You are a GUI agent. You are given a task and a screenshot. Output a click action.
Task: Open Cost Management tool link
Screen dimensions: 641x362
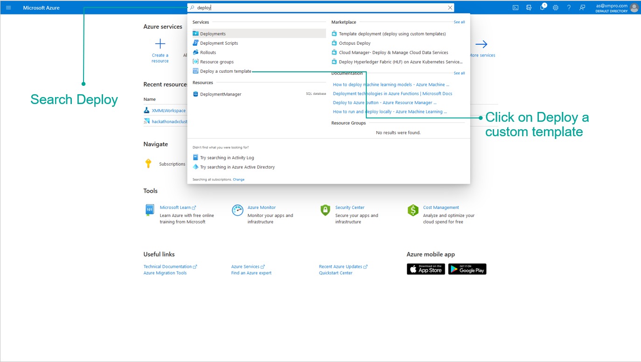441,208
